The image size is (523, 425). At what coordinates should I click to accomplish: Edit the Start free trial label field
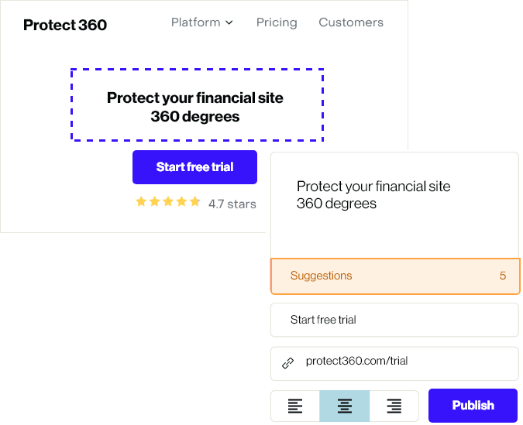click(394, 320)
